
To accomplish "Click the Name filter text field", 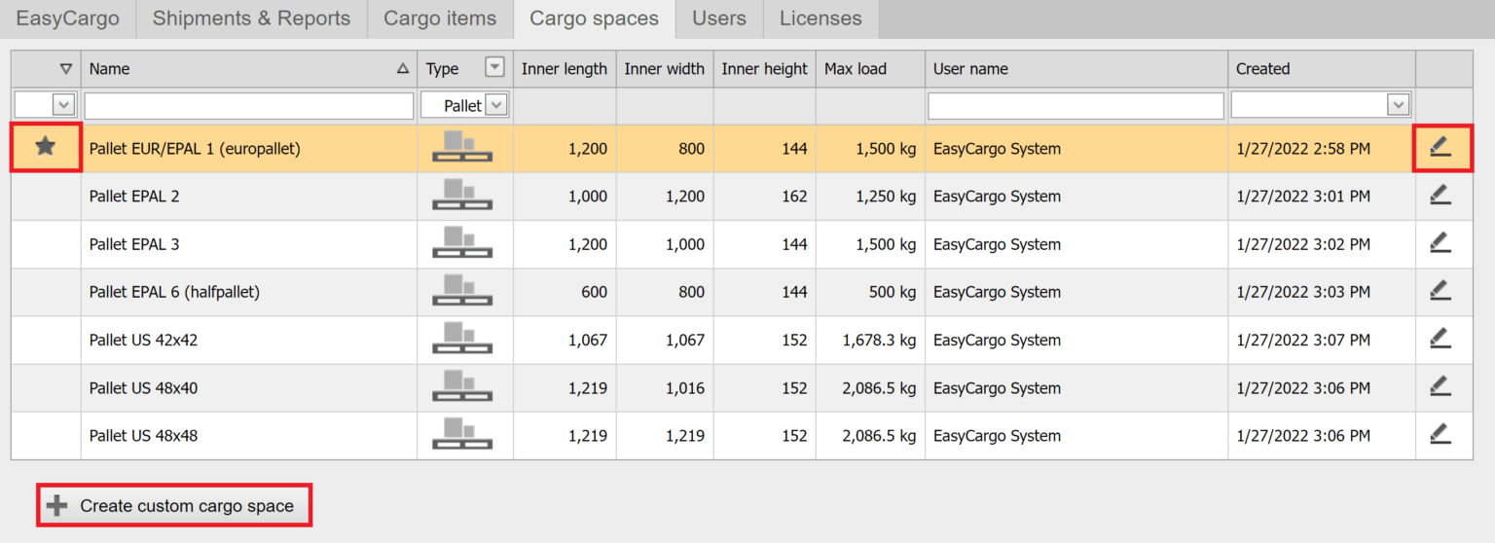I will [248, 105].
